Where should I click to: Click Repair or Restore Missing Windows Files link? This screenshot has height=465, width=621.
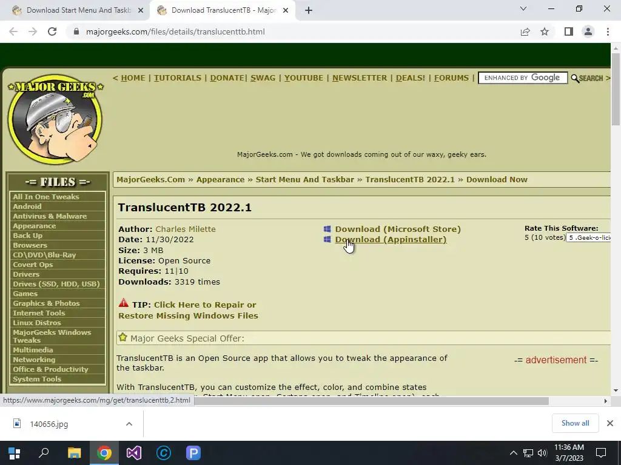click(x=188, y=310)
